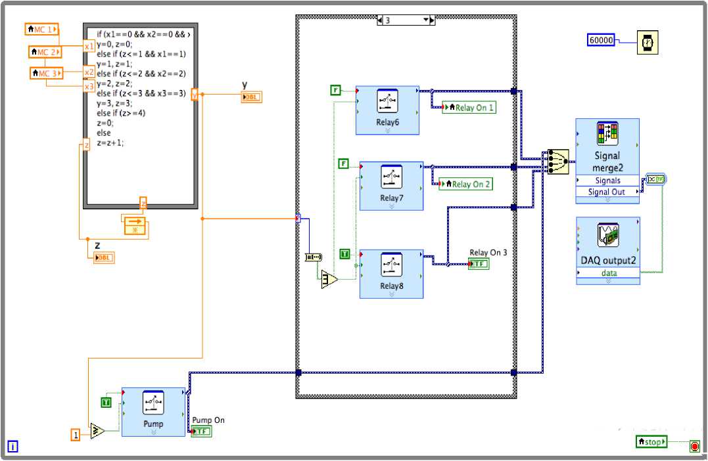Select the Relay7 express VI icon
Screen dimensions: 708x461
coord(391,177)
